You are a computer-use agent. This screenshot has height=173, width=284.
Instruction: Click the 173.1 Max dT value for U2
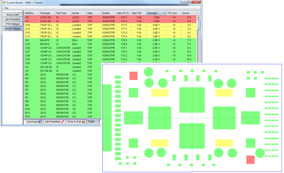coord(124,17)
